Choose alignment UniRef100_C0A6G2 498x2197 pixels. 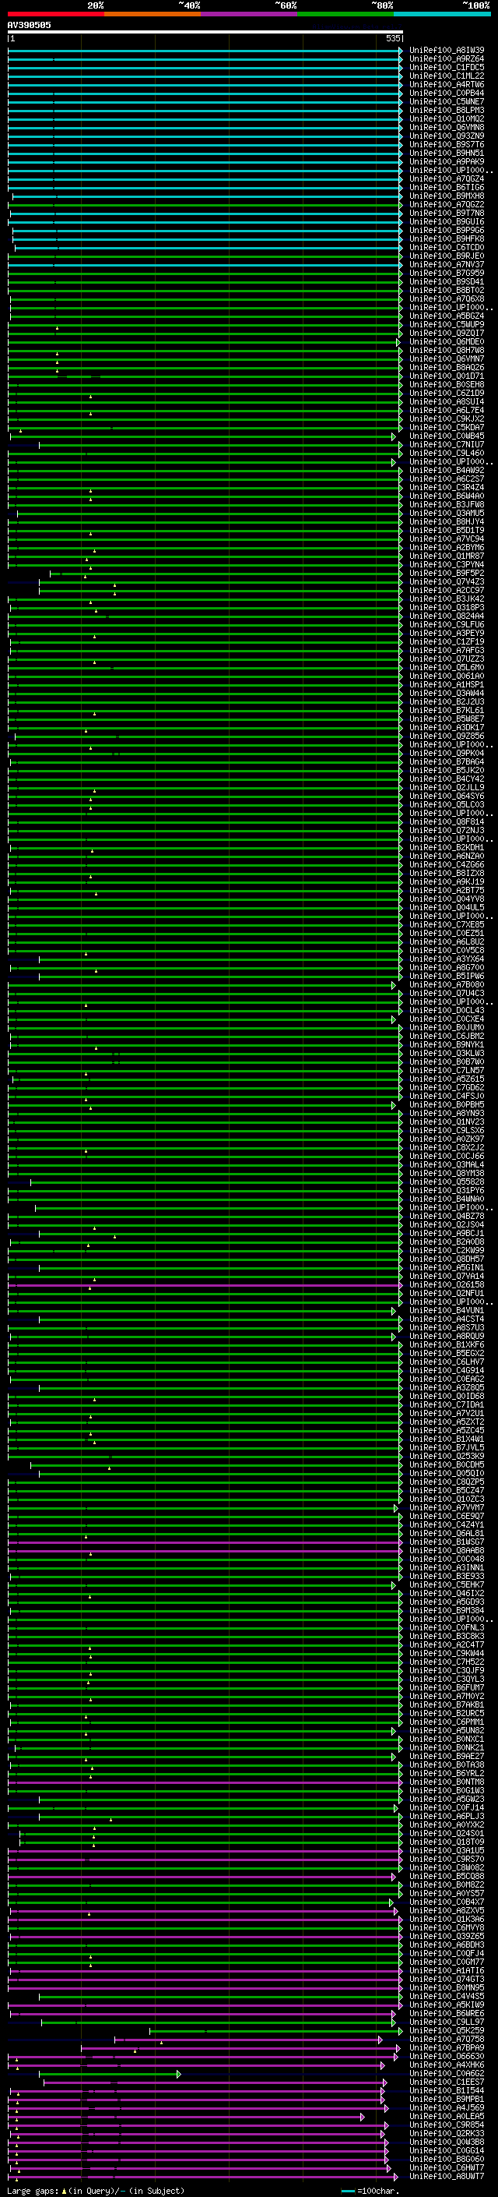pos(447,2073)
